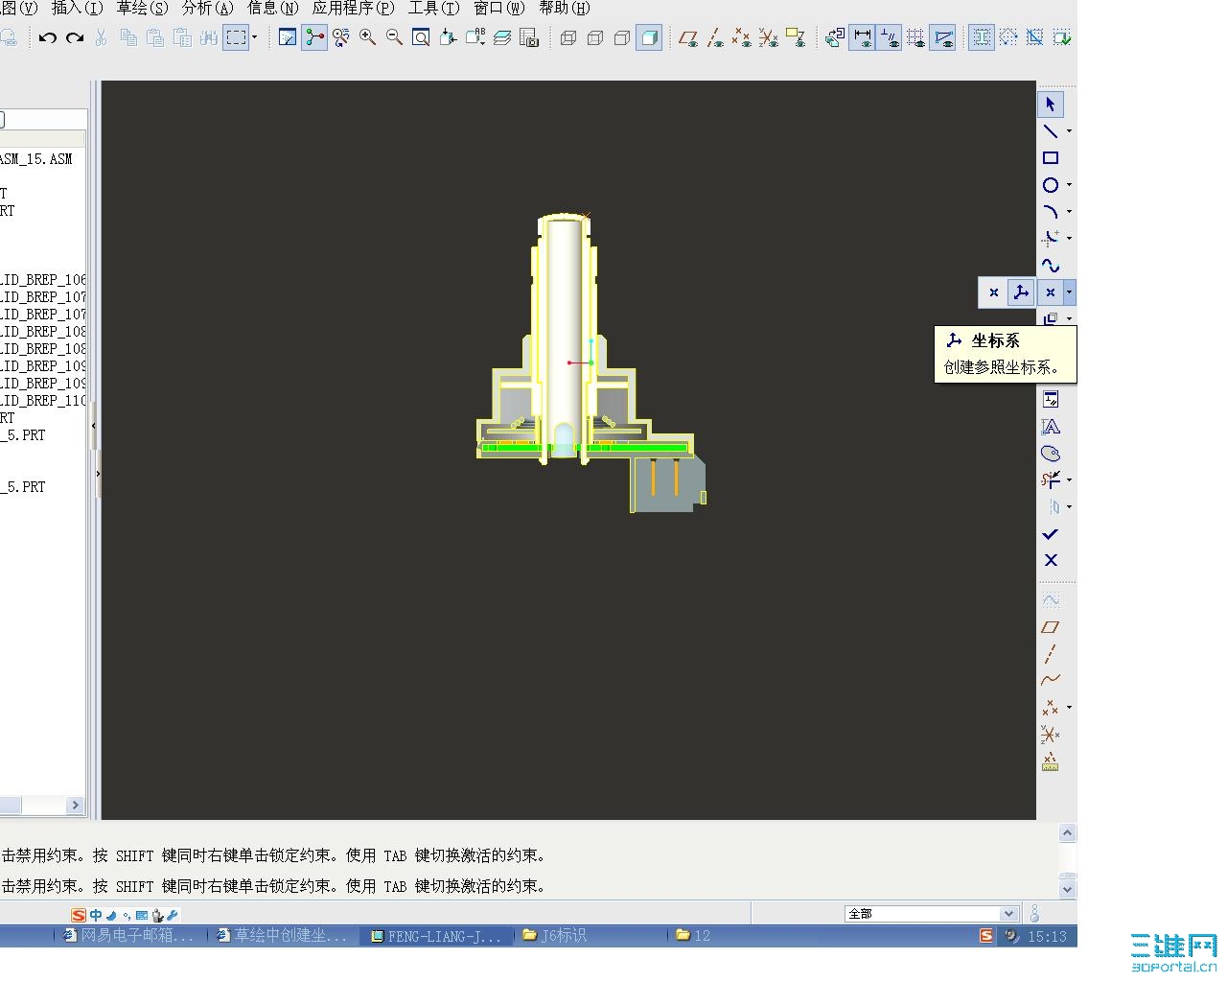Viewport: 1227px width, 982px height.
Task: Cancel the sketch with the X
Action: click(1051, 560)
